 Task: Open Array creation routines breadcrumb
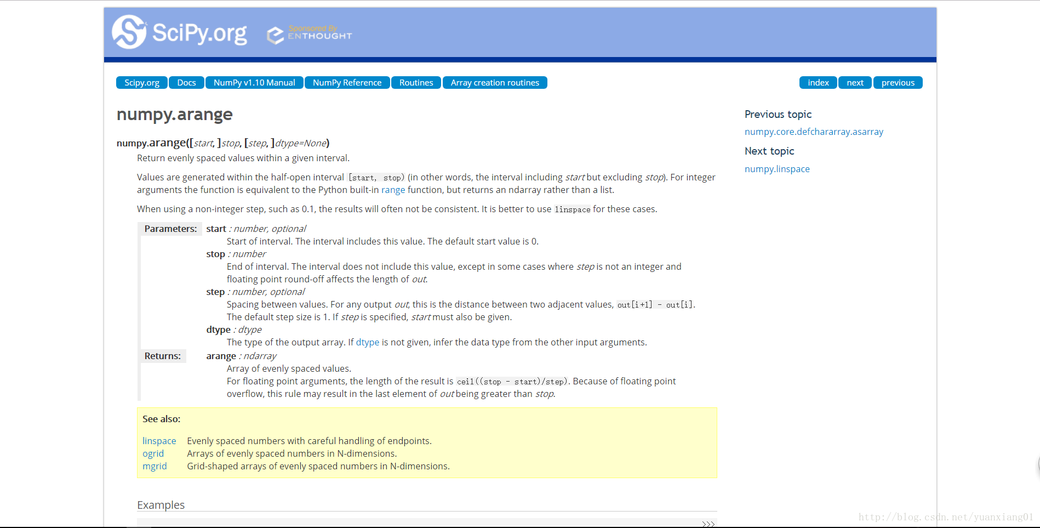[495, 83]
